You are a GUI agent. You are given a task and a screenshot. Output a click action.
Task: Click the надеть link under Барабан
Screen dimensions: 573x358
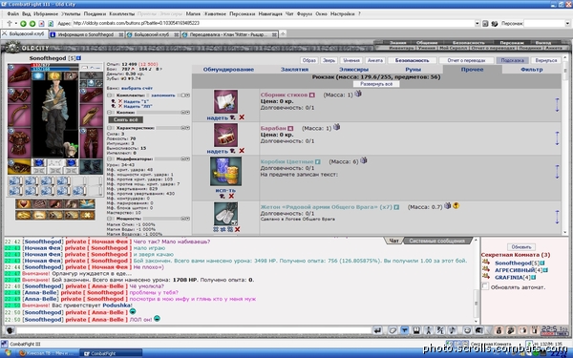(x=217, y=151)
